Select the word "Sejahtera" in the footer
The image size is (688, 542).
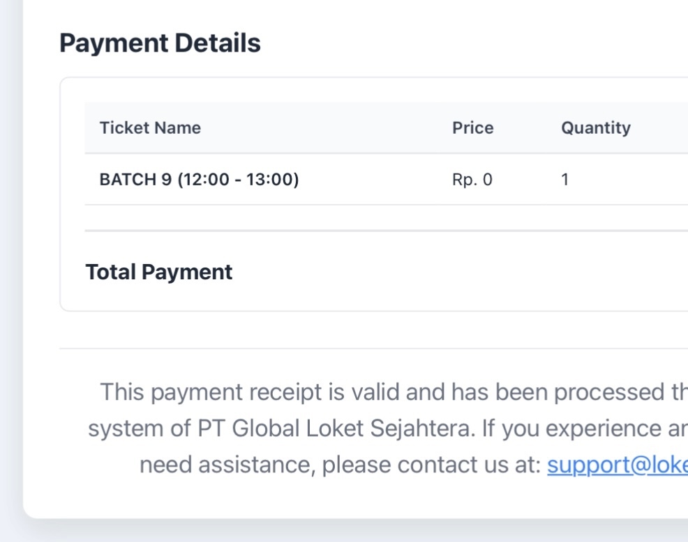427,428
